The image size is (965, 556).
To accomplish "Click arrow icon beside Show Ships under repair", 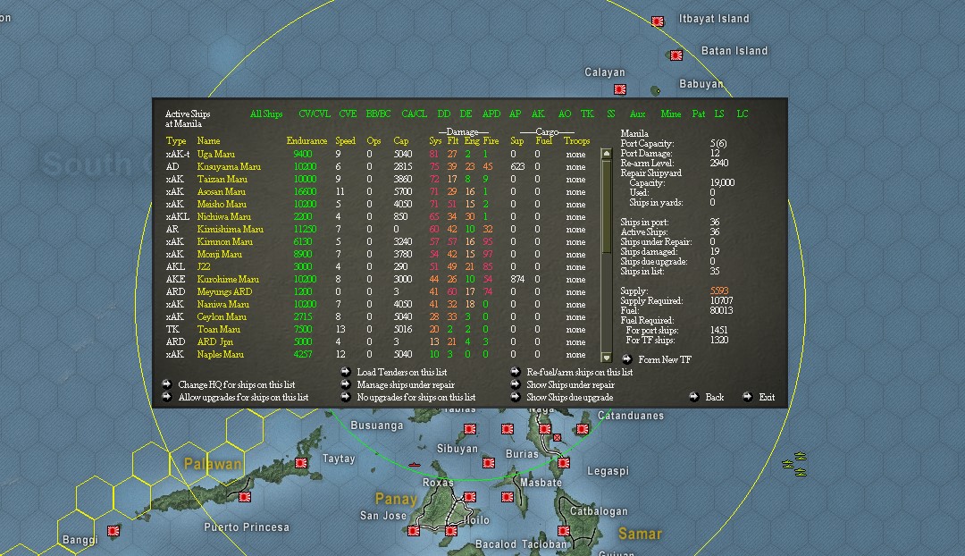I will pos(516,384).
